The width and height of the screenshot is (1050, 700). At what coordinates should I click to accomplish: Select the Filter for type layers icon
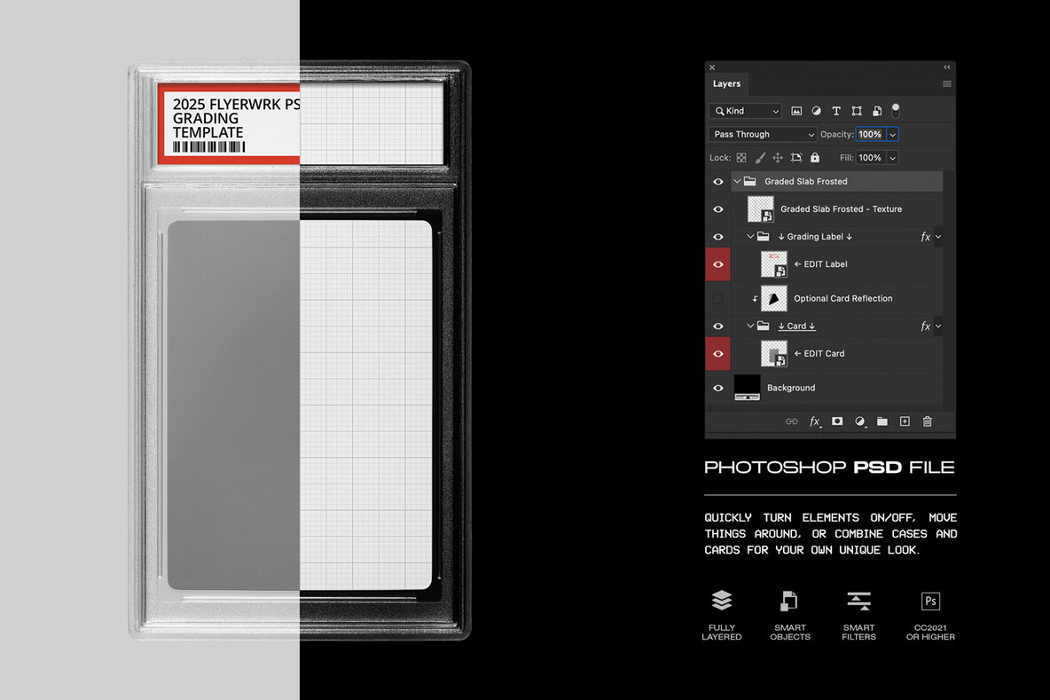pyautogui.click(x=837, y=110)
